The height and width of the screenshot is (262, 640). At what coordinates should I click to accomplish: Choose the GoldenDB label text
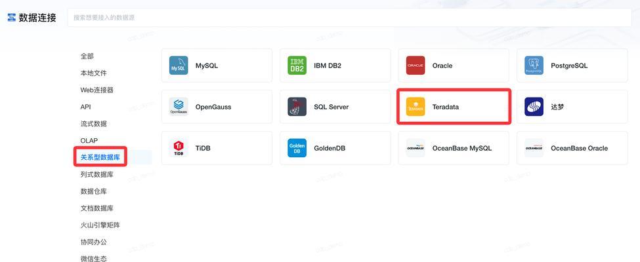pyautogui.click(x=330, y=148)
